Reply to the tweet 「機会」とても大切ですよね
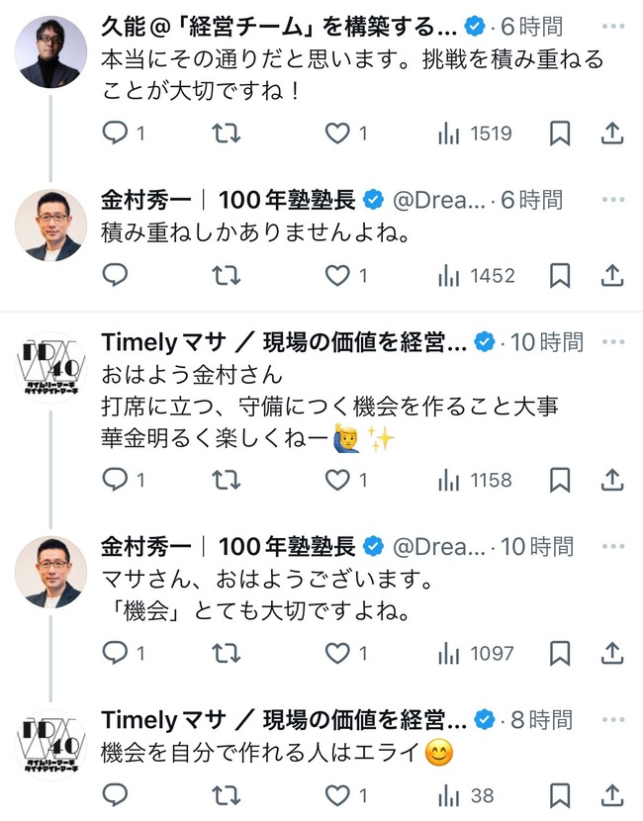643x821 pixels. coord(116,652)
